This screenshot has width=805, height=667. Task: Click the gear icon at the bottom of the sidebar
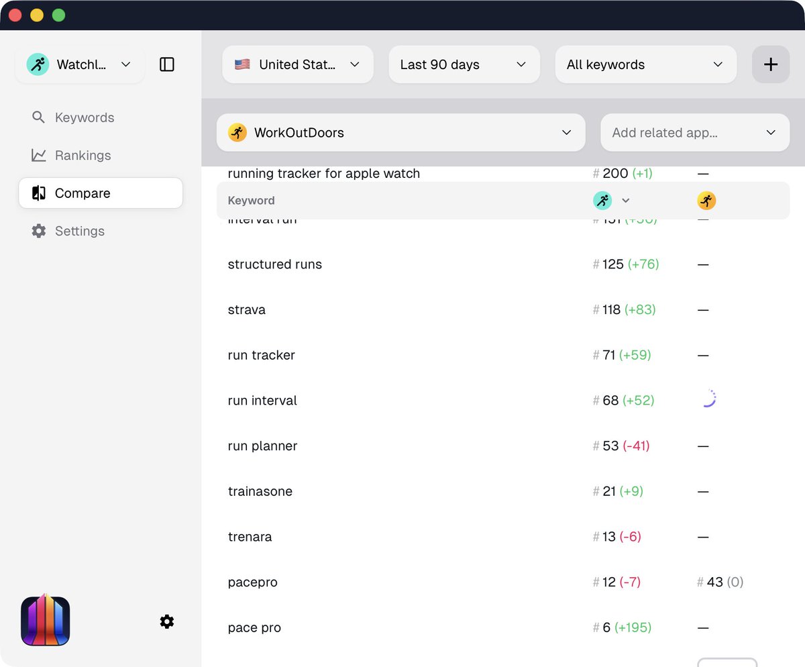(166, 621)
